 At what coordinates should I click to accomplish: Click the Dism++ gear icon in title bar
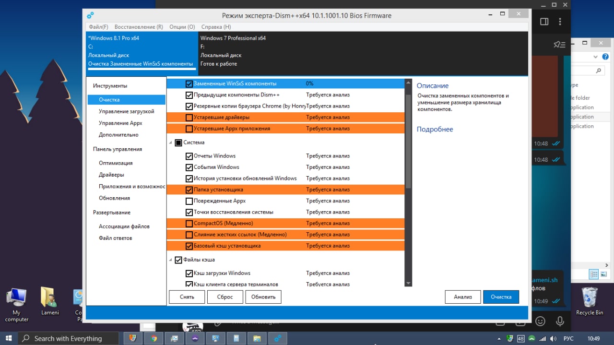click(x=90, y=15)
